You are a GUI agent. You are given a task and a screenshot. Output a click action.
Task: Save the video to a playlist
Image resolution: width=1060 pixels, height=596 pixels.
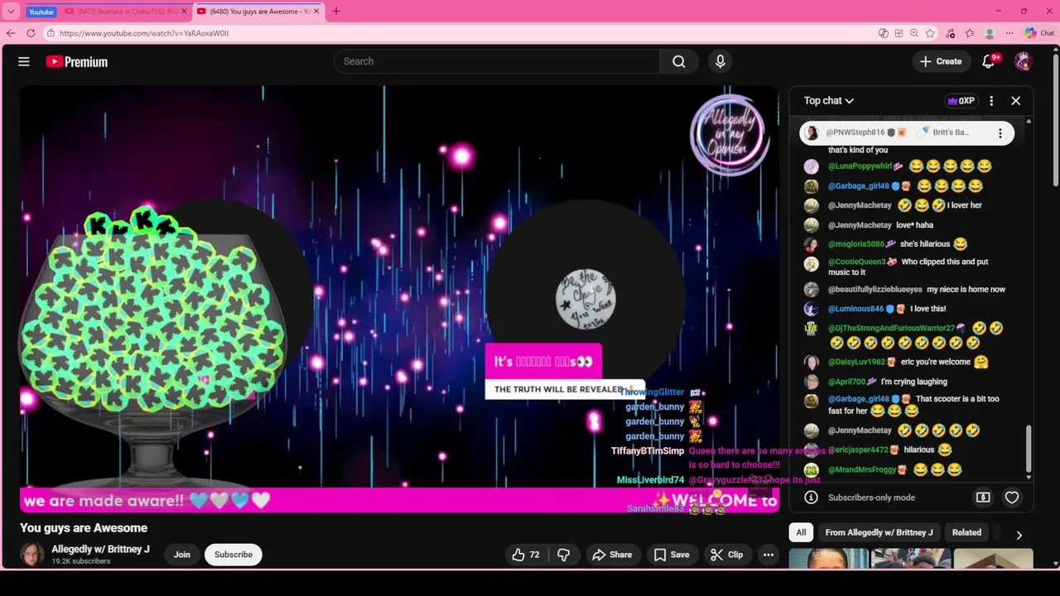click(x=671, y=555)
